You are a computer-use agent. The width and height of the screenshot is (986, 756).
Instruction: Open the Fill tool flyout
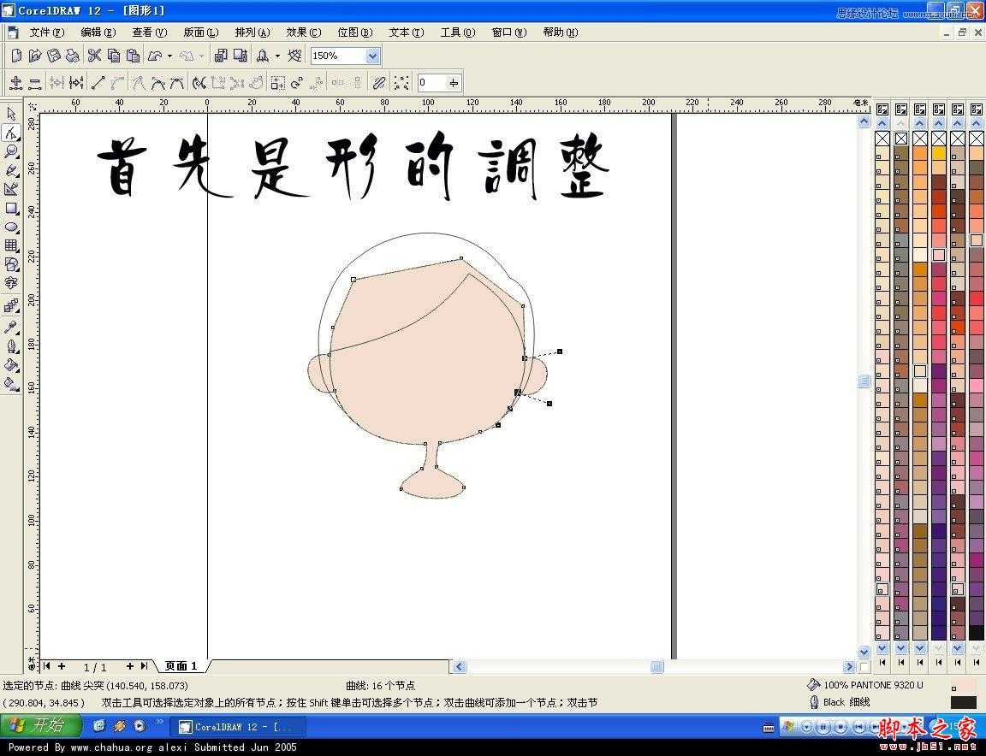[x=11, y=365]
